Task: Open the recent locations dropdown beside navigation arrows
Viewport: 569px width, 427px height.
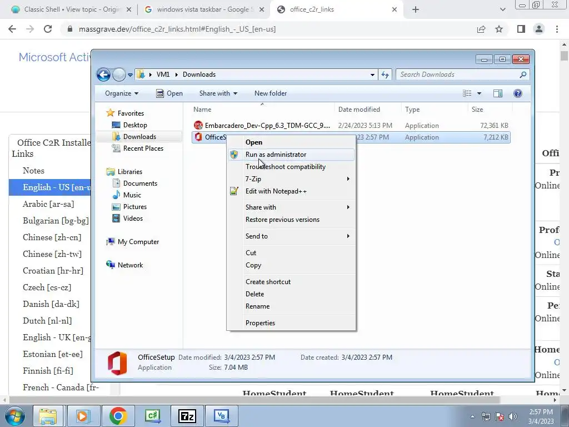Action: (130, 75)
